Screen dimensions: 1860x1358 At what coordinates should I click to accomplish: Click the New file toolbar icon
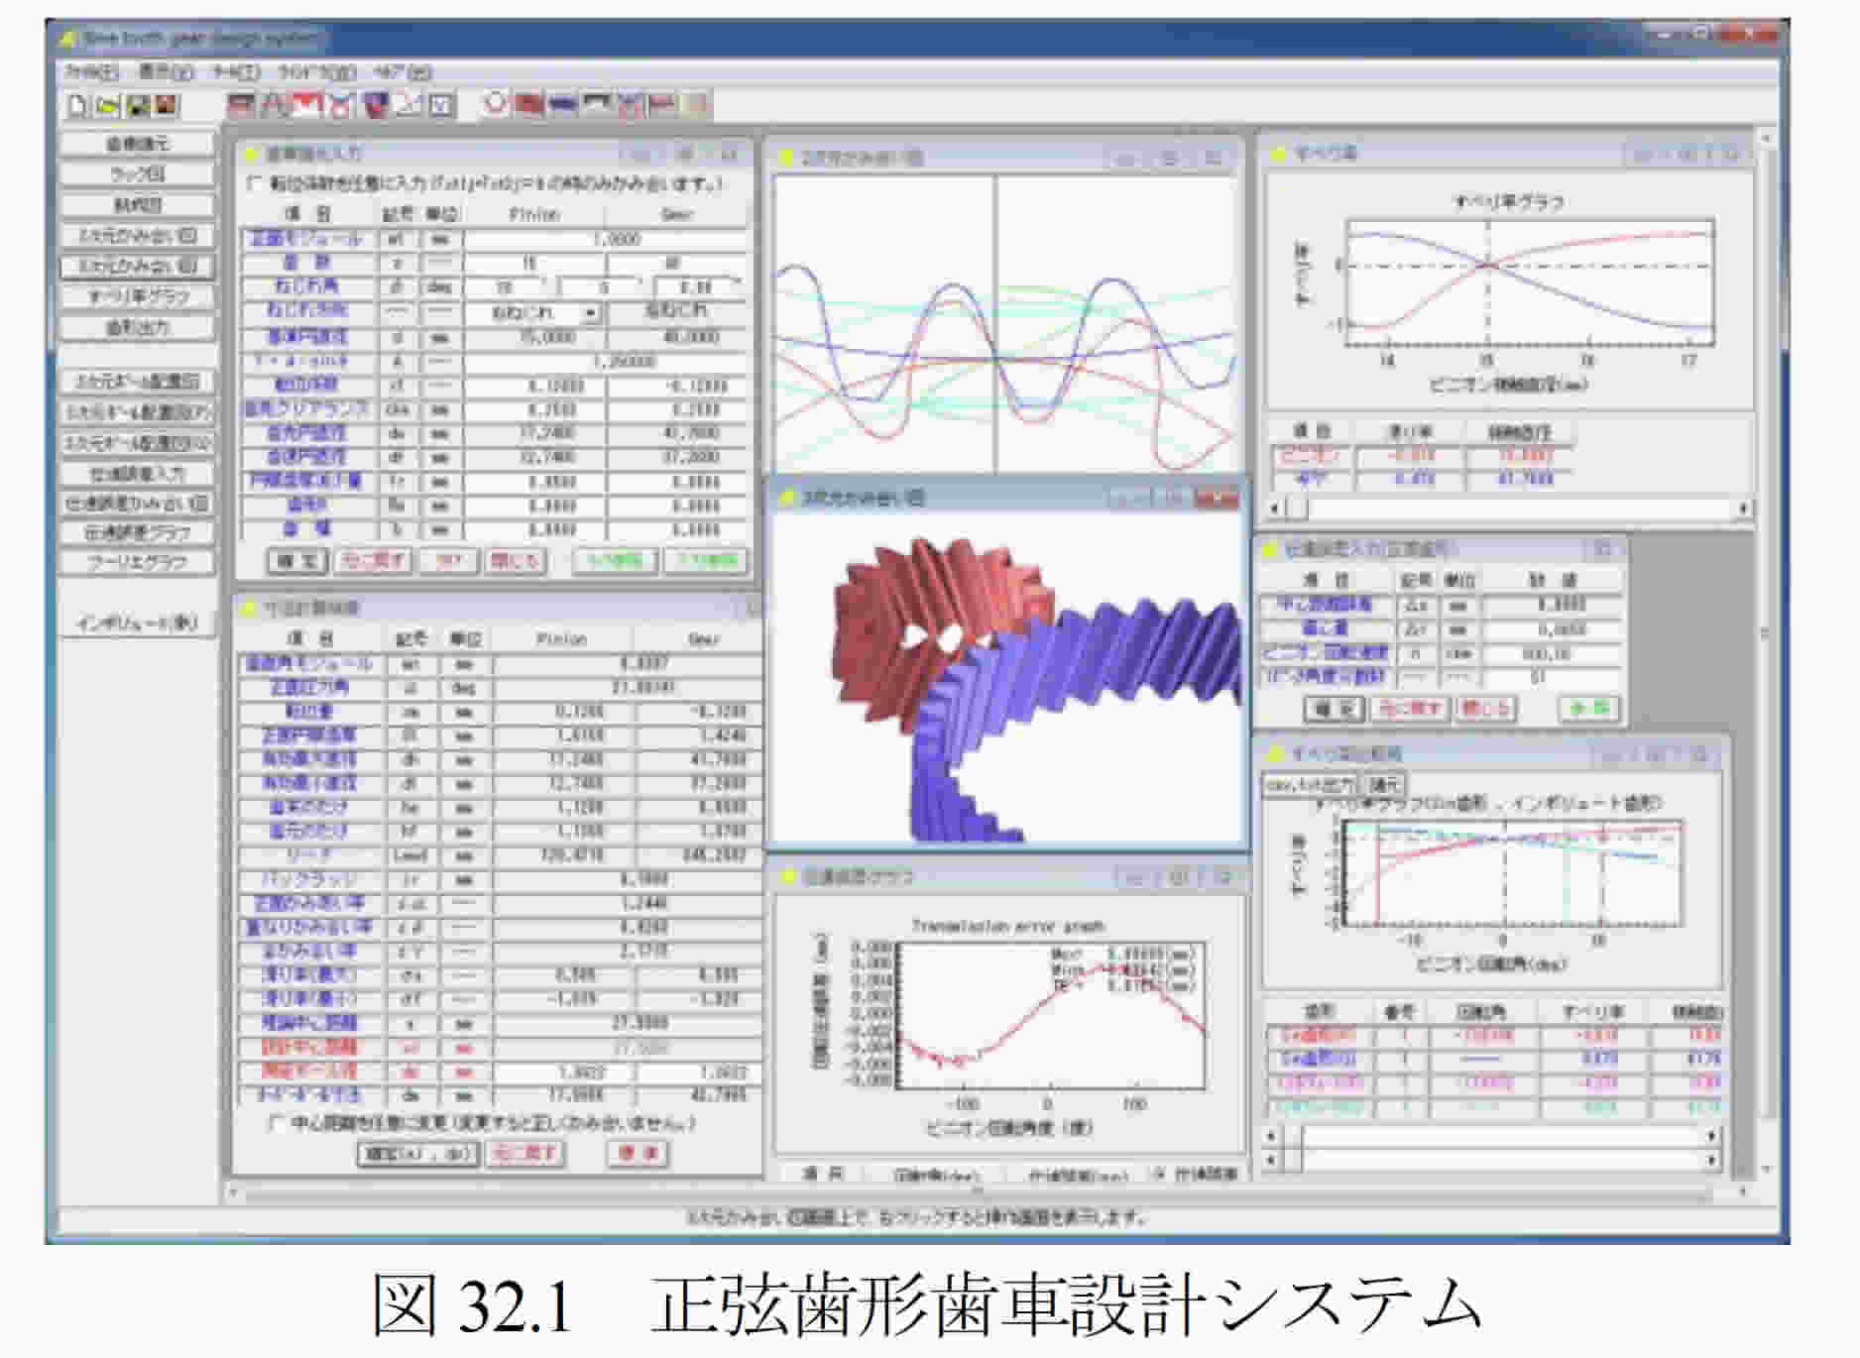tap(77, 105)
